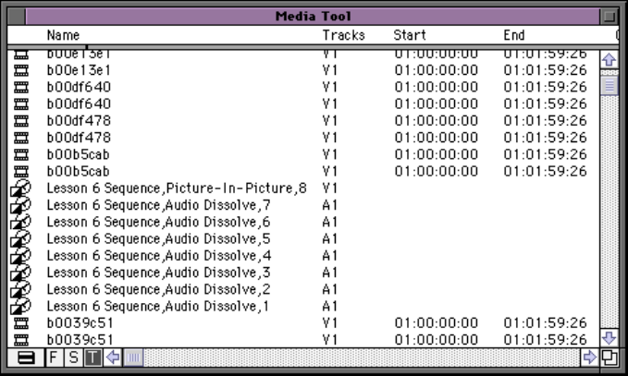This screenshot has width=628, height=376.
Task: Select the Audio Dissolve,7 effect icon
Action: (x=19, y=205)
